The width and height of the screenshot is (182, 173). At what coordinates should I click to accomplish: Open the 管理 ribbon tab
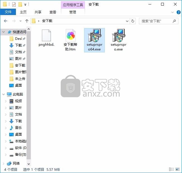click(x=73, y=12)
